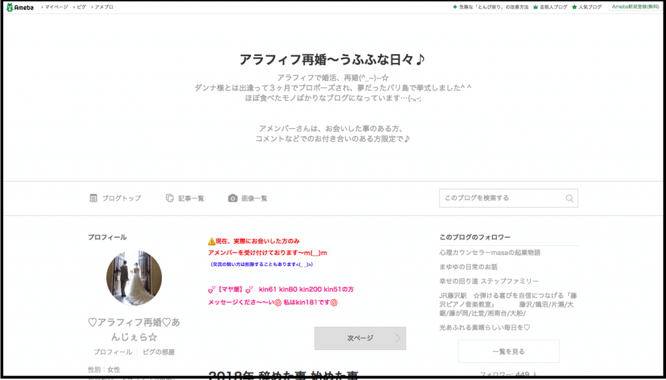Click Ameba新規登録(無料) button
Image resolution: width=666 pixels, height=380 pixels.
635,7
